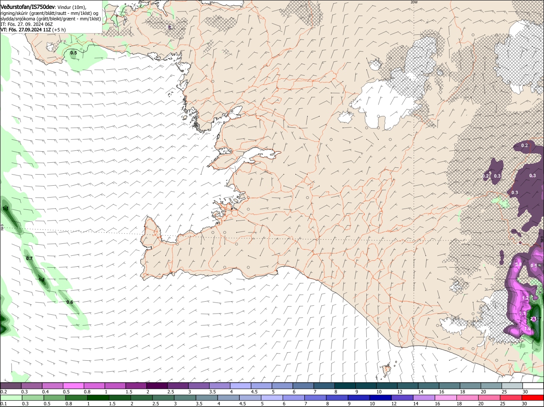Pick upper legend row swatch labeled 20

point(491,386)
